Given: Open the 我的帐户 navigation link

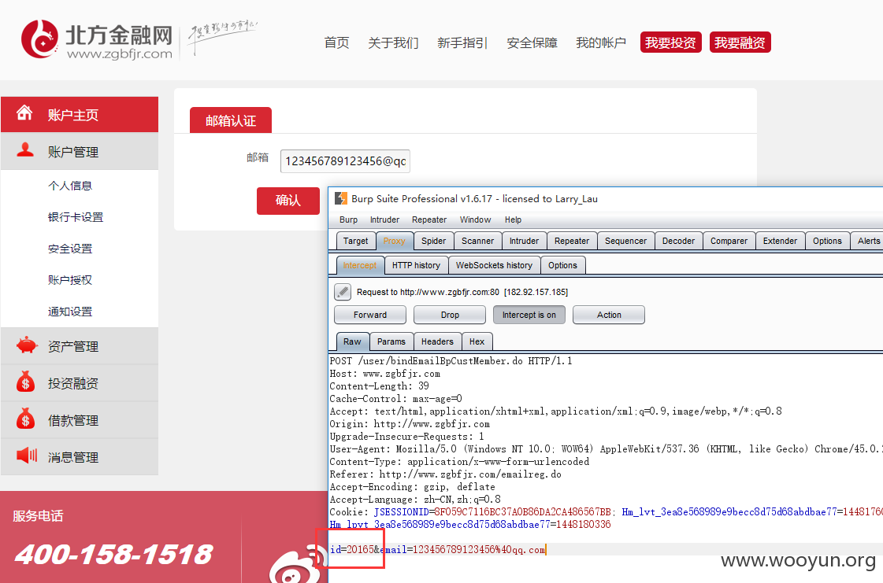Looking at the screenshot, I should [601, 42].
